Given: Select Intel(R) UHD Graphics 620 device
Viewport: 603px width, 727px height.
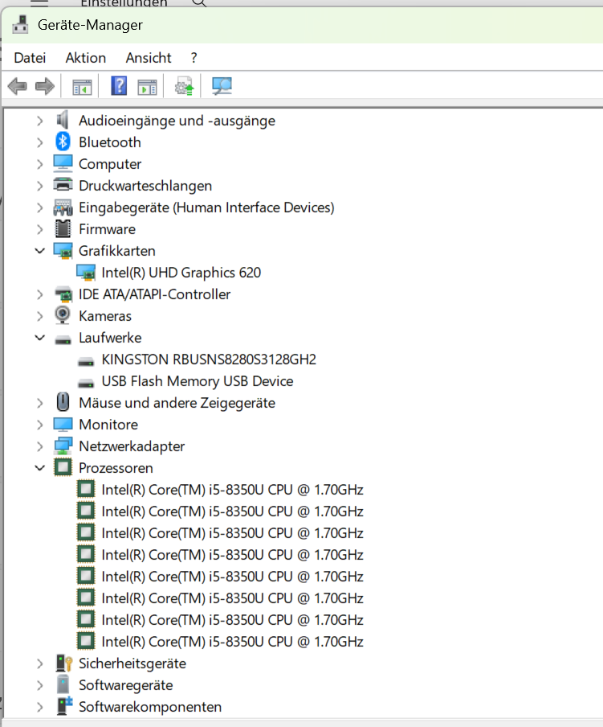Looking at the screenshot, I should tap(181, 273).
